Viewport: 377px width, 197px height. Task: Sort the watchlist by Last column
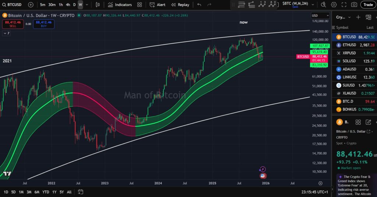pyautogui.click(x=370, y=27)
